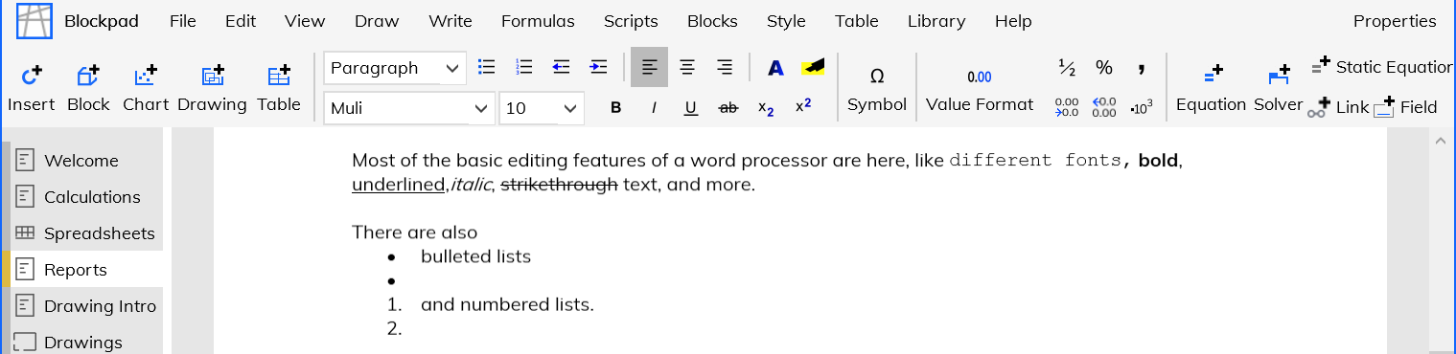
Task: Toggle subscript formatting
Action: (x=766, y=108)
